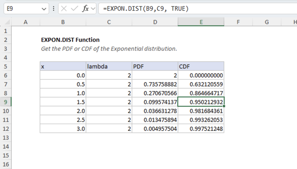The height and width of the screenshot is (169, 297).
Task: Select PDF cell showing 2 in row 6
Action: pyautogui.click(x=155, y=75)
